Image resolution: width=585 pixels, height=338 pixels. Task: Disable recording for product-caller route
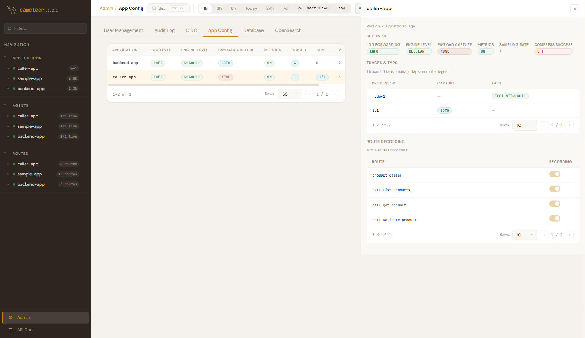point(555,174)
